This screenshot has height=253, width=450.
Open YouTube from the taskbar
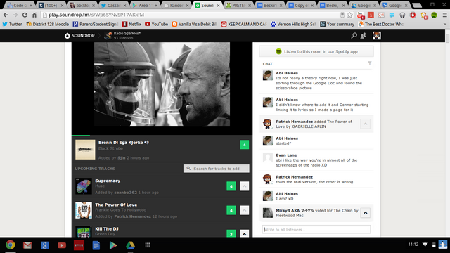(62, 245)
